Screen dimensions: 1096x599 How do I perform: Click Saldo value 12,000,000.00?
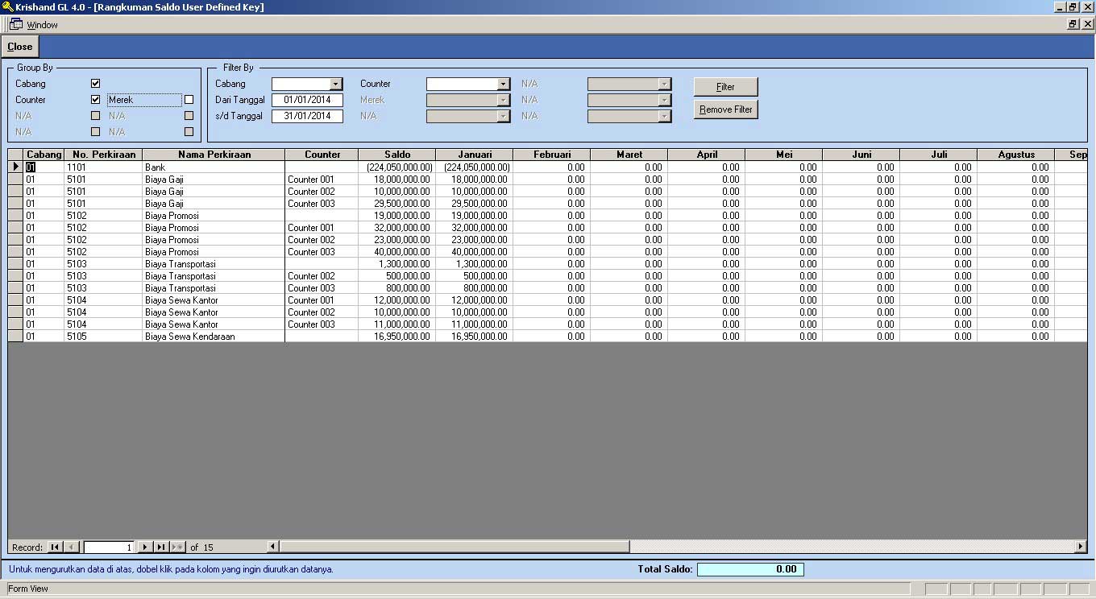[397, 299]
